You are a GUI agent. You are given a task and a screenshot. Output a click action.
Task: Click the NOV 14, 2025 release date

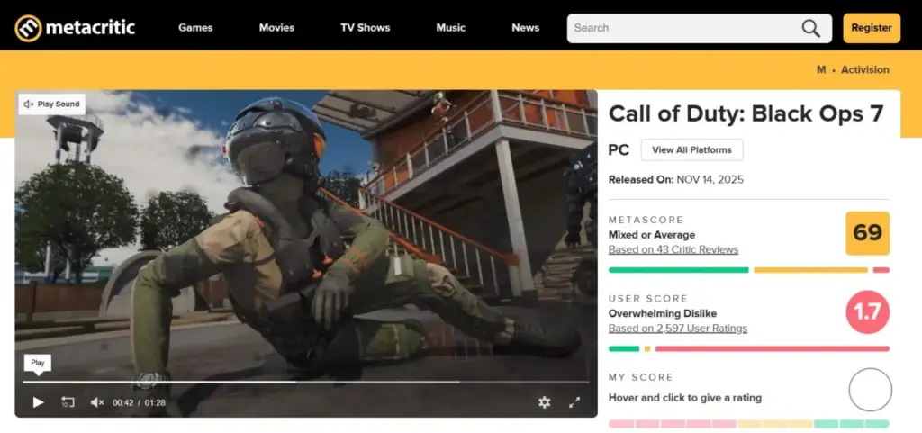[710, 180]
